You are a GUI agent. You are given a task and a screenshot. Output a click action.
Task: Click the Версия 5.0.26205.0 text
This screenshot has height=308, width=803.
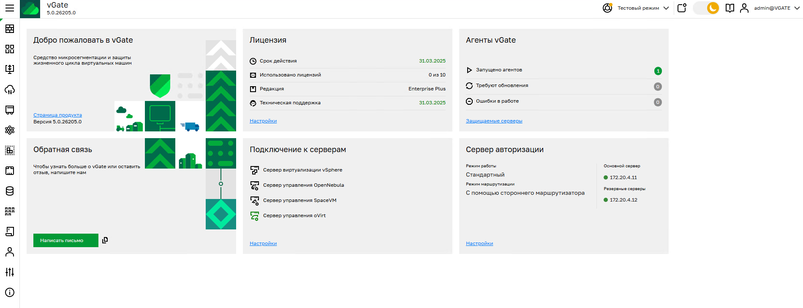click(x=57, y=122)
